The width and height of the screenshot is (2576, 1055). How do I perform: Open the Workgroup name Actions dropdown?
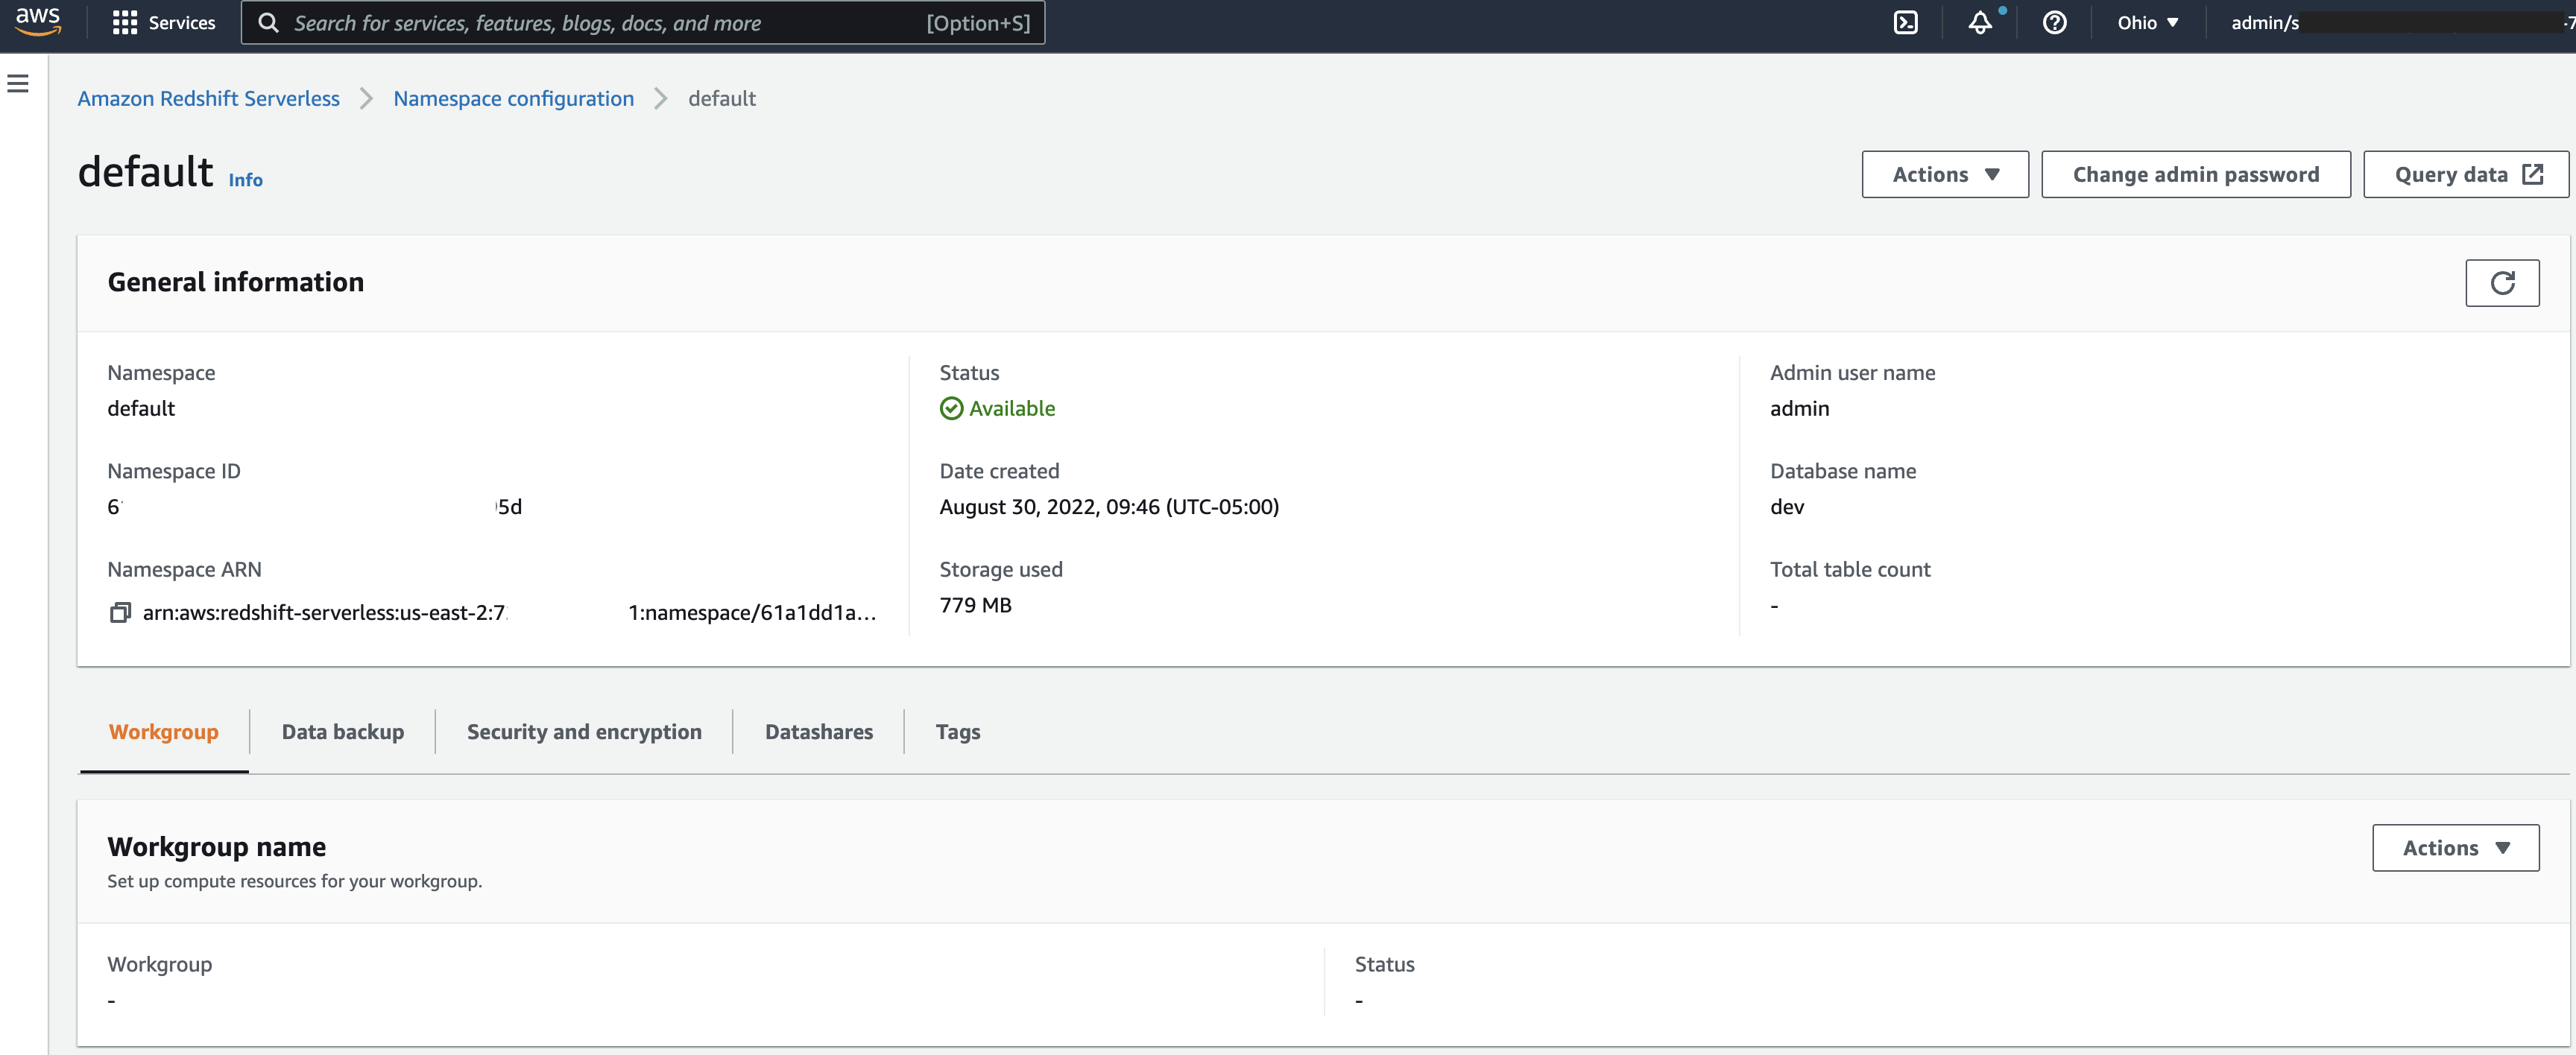(2454, 848)
